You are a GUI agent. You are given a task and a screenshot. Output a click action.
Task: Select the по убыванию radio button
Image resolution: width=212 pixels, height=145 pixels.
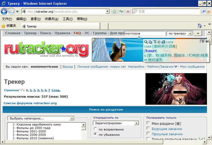[95, 134]
